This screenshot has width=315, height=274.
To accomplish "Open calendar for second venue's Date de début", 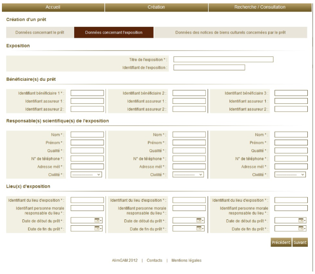I will [200, 220].
